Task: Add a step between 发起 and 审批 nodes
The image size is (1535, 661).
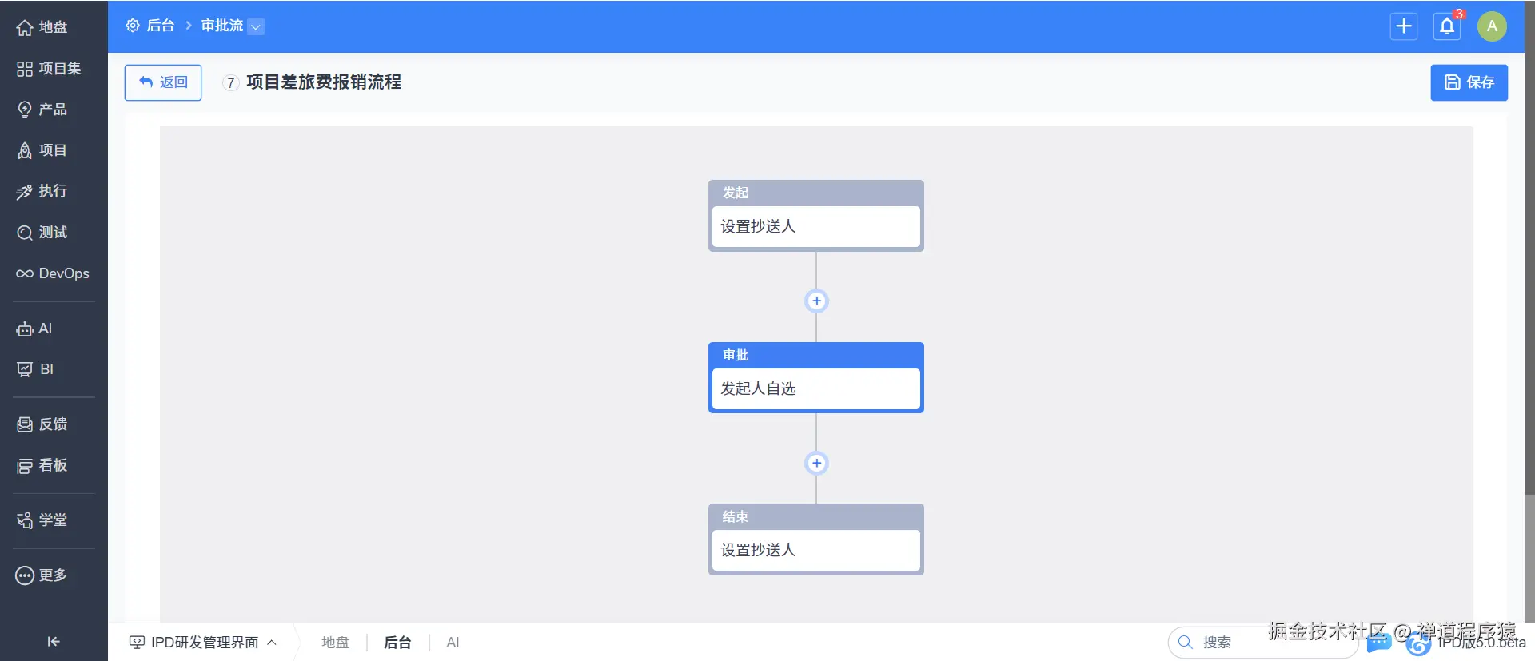Action: (816, 301)
